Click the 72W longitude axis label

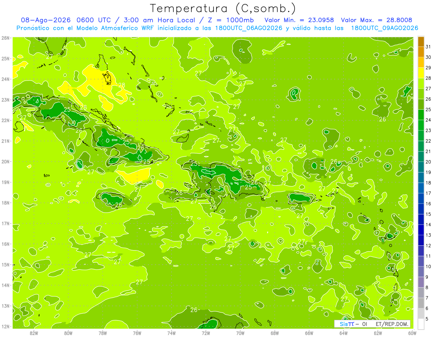[206, 333]
